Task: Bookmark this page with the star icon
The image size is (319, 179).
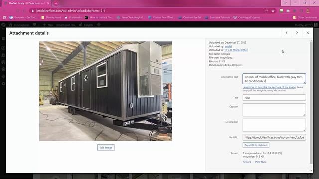Action: click(273, 11)
